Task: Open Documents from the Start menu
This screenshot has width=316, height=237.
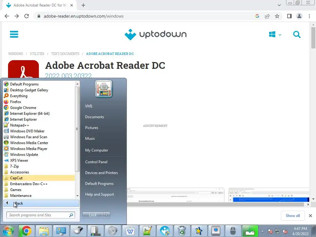Action: point(94,117)
